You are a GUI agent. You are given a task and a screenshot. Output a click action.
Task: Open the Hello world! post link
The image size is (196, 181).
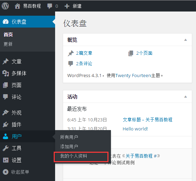pyautogui.click(x=135, y=129)
